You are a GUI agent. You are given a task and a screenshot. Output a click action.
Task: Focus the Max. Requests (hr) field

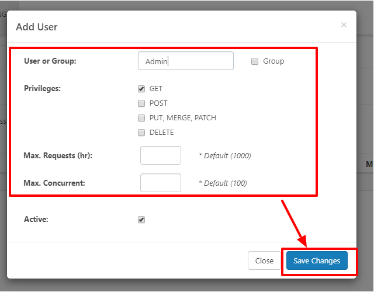161,155
